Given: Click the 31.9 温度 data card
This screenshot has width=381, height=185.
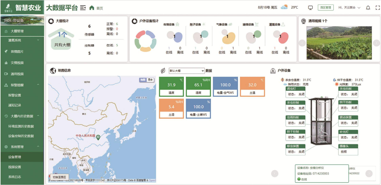Looking at the screenshot, I should [171, 87].
